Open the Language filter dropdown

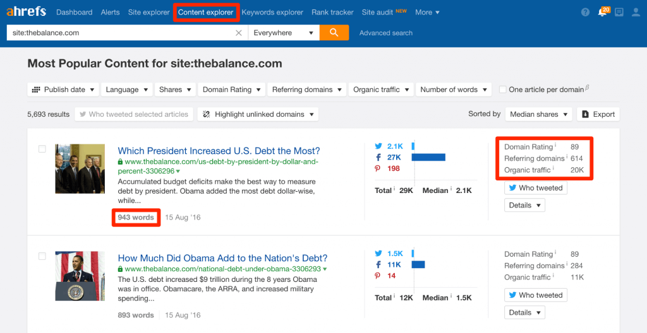[x=126, y=90]
